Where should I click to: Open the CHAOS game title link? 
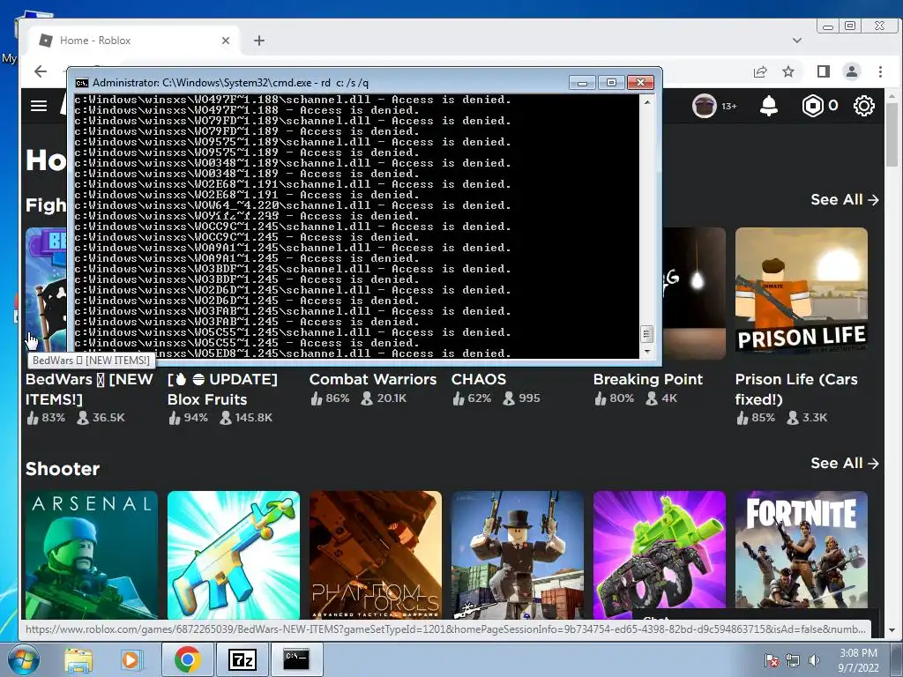479,379
